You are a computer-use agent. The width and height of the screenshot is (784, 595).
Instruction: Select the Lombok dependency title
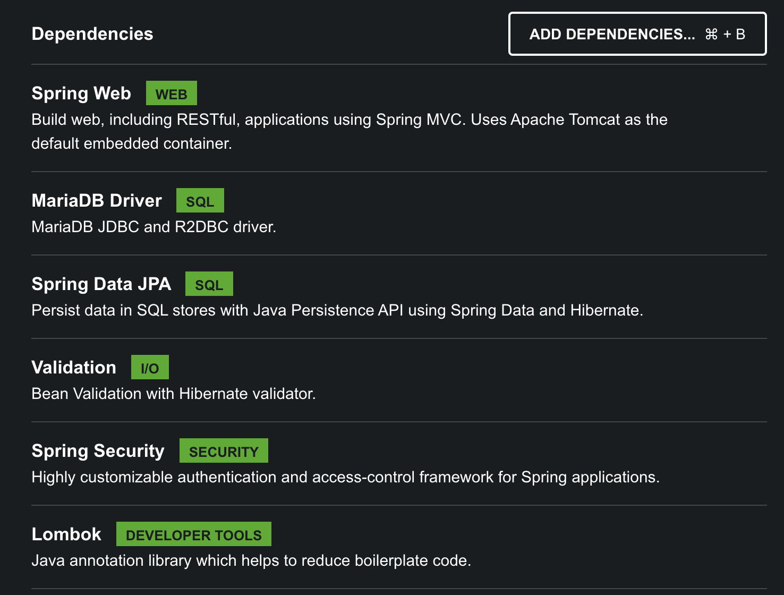66,534
